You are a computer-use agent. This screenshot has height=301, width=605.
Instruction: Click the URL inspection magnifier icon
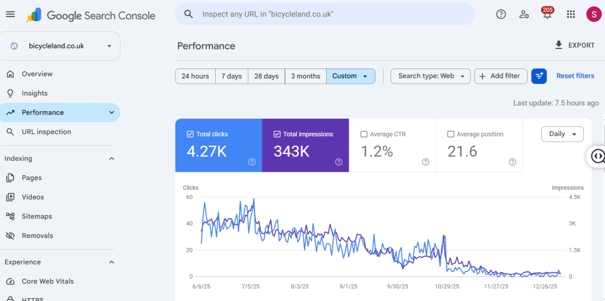(11, 132)
